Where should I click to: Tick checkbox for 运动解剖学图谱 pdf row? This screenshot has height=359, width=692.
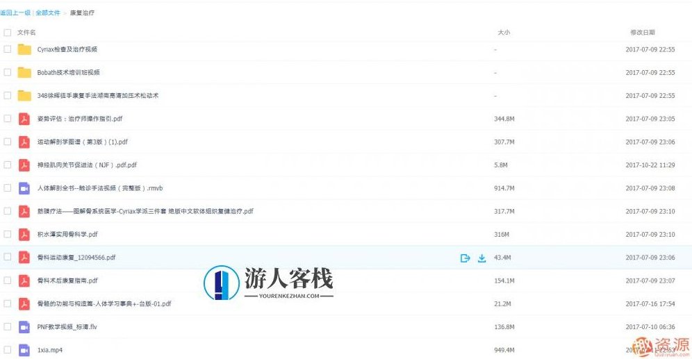click(x=8, y=142)
